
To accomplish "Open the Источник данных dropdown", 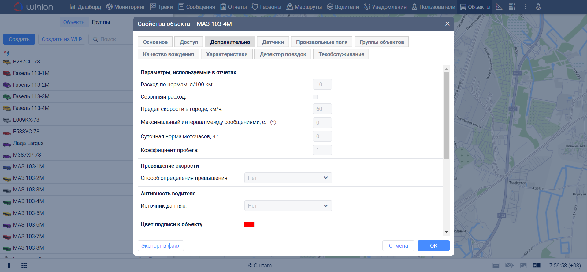I will (288, 206).
